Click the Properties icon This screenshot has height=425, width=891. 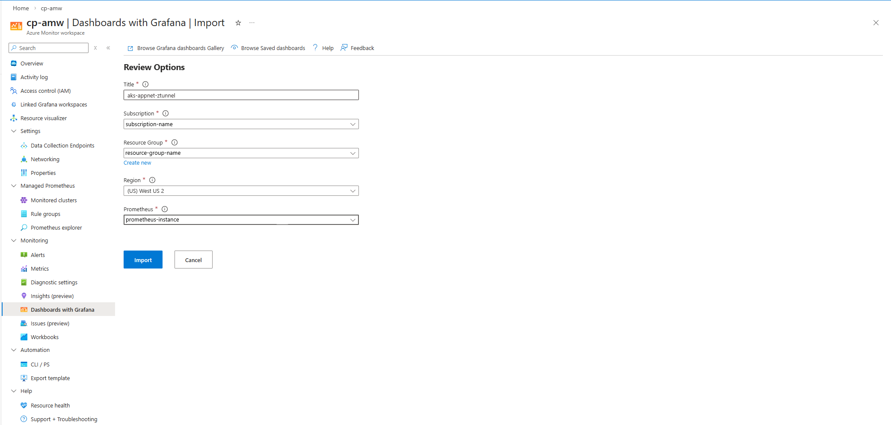[24, 173]
